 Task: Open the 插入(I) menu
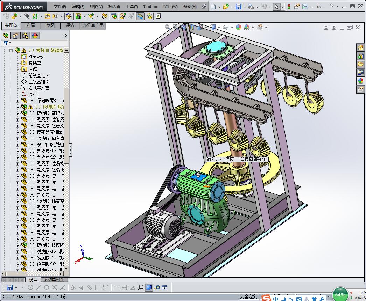pos(114,7)
